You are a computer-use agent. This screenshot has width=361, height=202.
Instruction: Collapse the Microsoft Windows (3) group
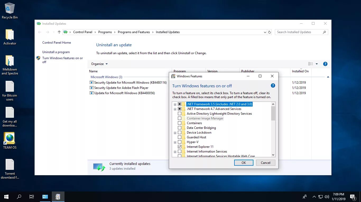coord(328,77)
